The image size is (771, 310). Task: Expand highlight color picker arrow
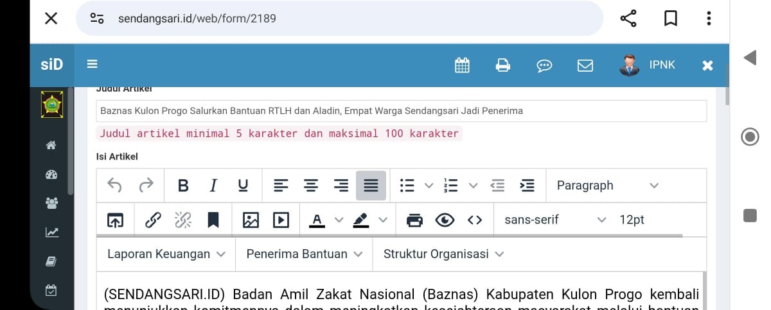384,220
